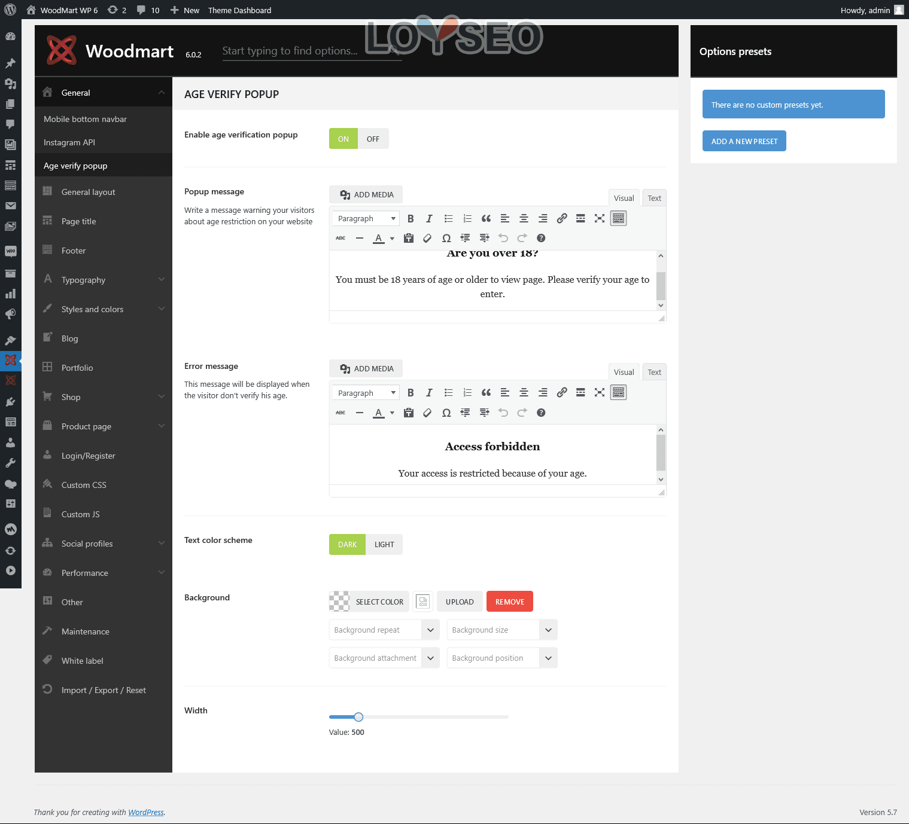
Task: Select DARK text color scheme
Action: point(347,544)
